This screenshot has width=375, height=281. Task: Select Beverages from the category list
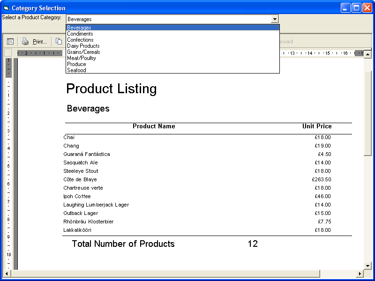(172, 28)
